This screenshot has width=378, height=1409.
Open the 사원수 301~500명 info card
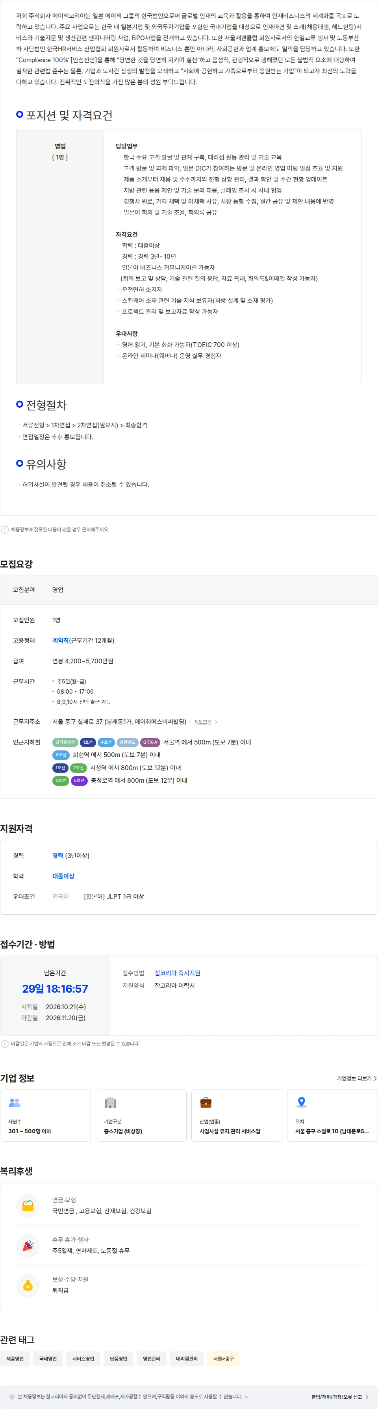(x=45, y=1115)
